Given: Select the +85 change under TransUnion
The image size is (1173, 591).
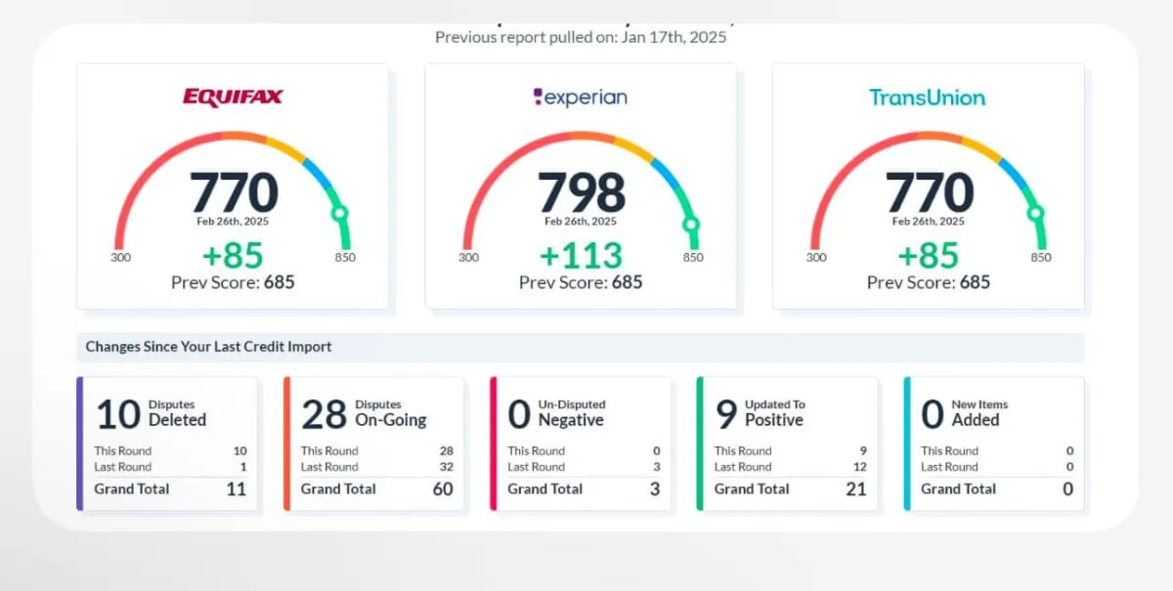Looking at the screenshot, I should click(x=929, y=255).
